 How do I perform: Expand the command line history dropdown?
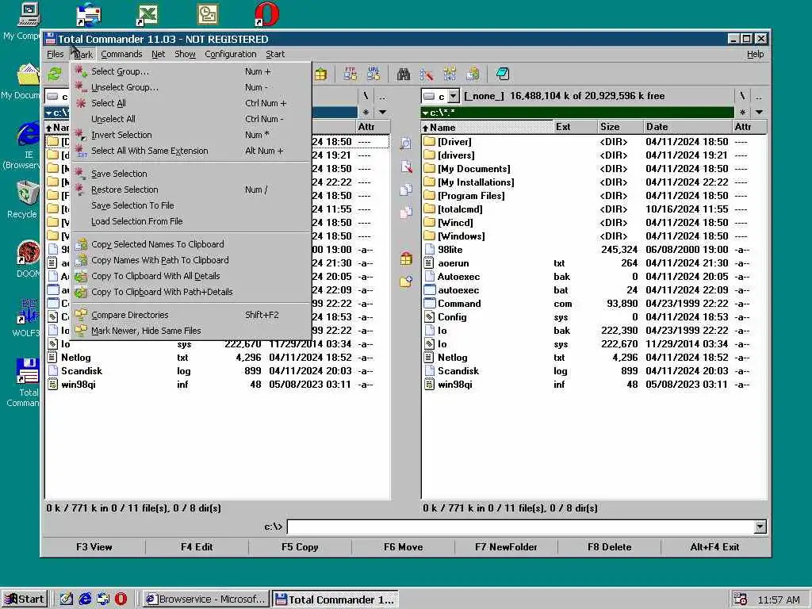pos(760,527)
